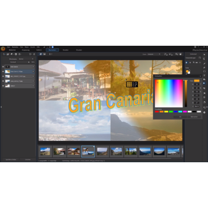Open the adjustment layer dropdown icon

(12, 54)
